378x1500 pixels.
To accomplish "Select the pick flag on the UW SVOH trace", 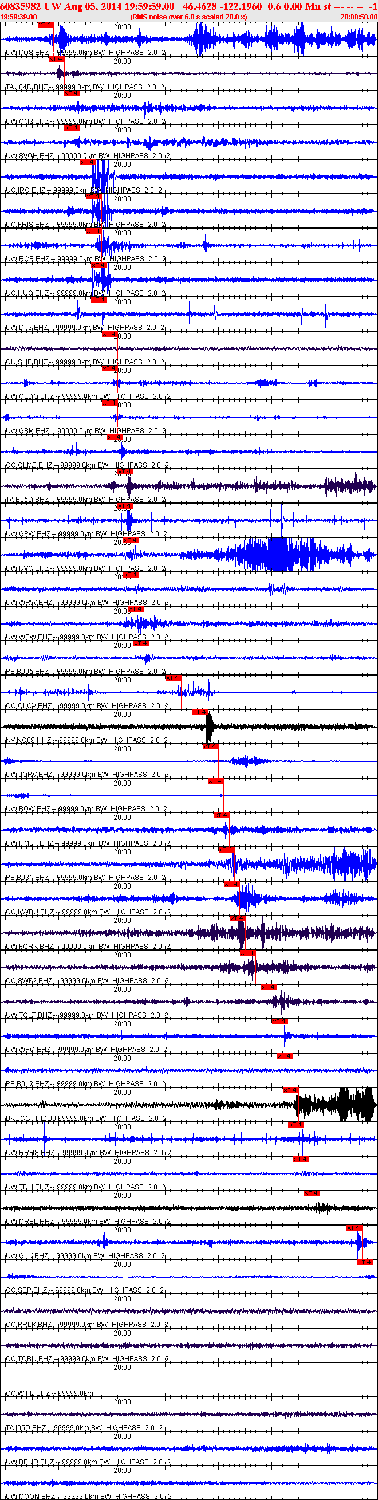I will 72,128.
